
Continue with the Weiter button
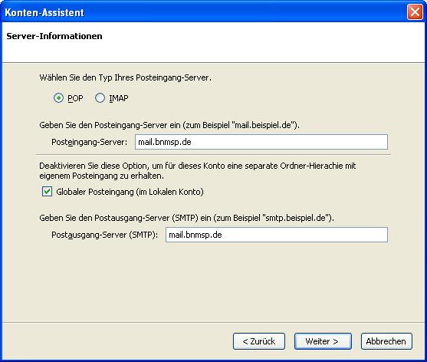click(323, 341)
